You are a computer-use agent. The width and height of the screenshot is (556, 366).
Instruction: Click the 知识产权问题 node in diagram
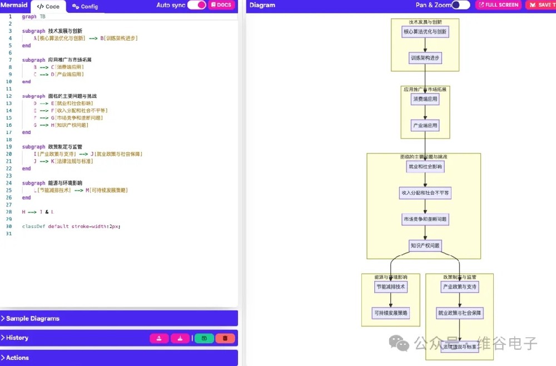pos(425,245)
